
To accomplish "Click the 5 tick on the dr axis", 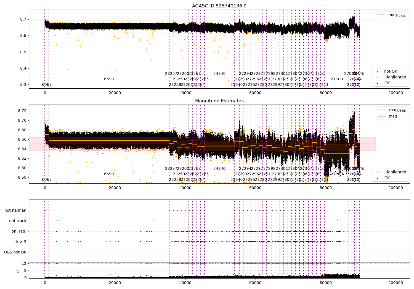I will pyautogui.click(x=25, y=271).
